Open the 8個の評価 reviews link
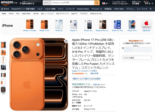This screenshot has height=112, width=155. [x=94, y=73]
